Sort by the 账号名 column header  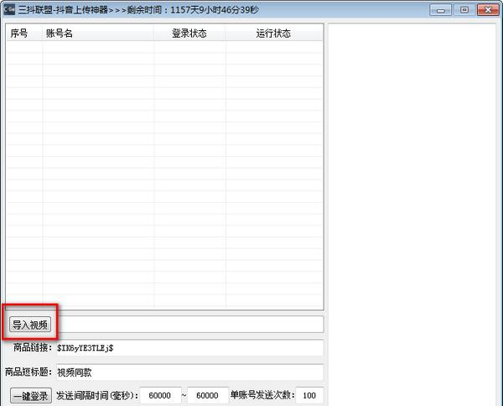(x=98, y=34)
